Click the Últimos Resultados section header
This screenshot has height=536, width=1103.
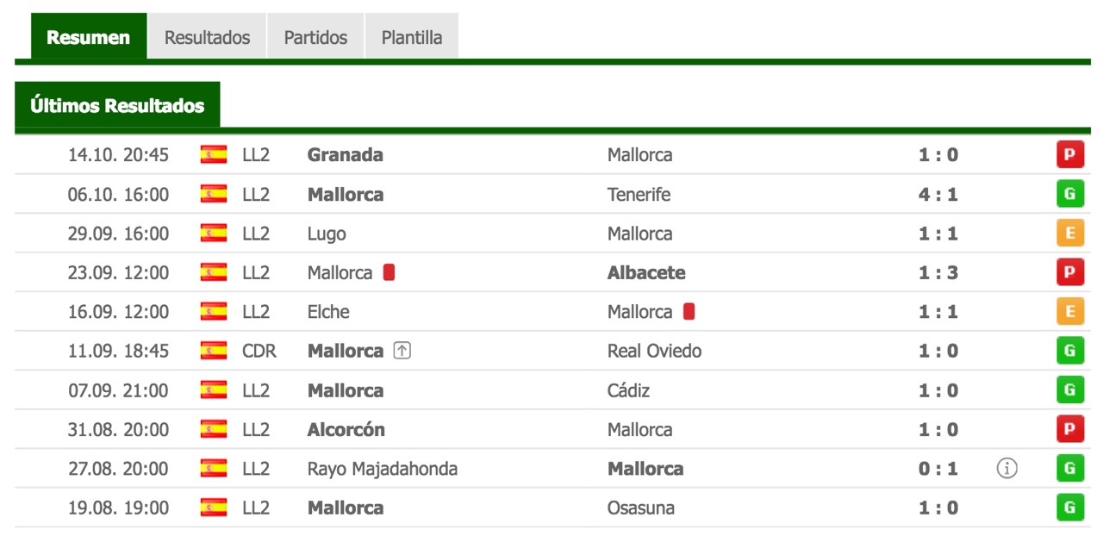[117, 106]
